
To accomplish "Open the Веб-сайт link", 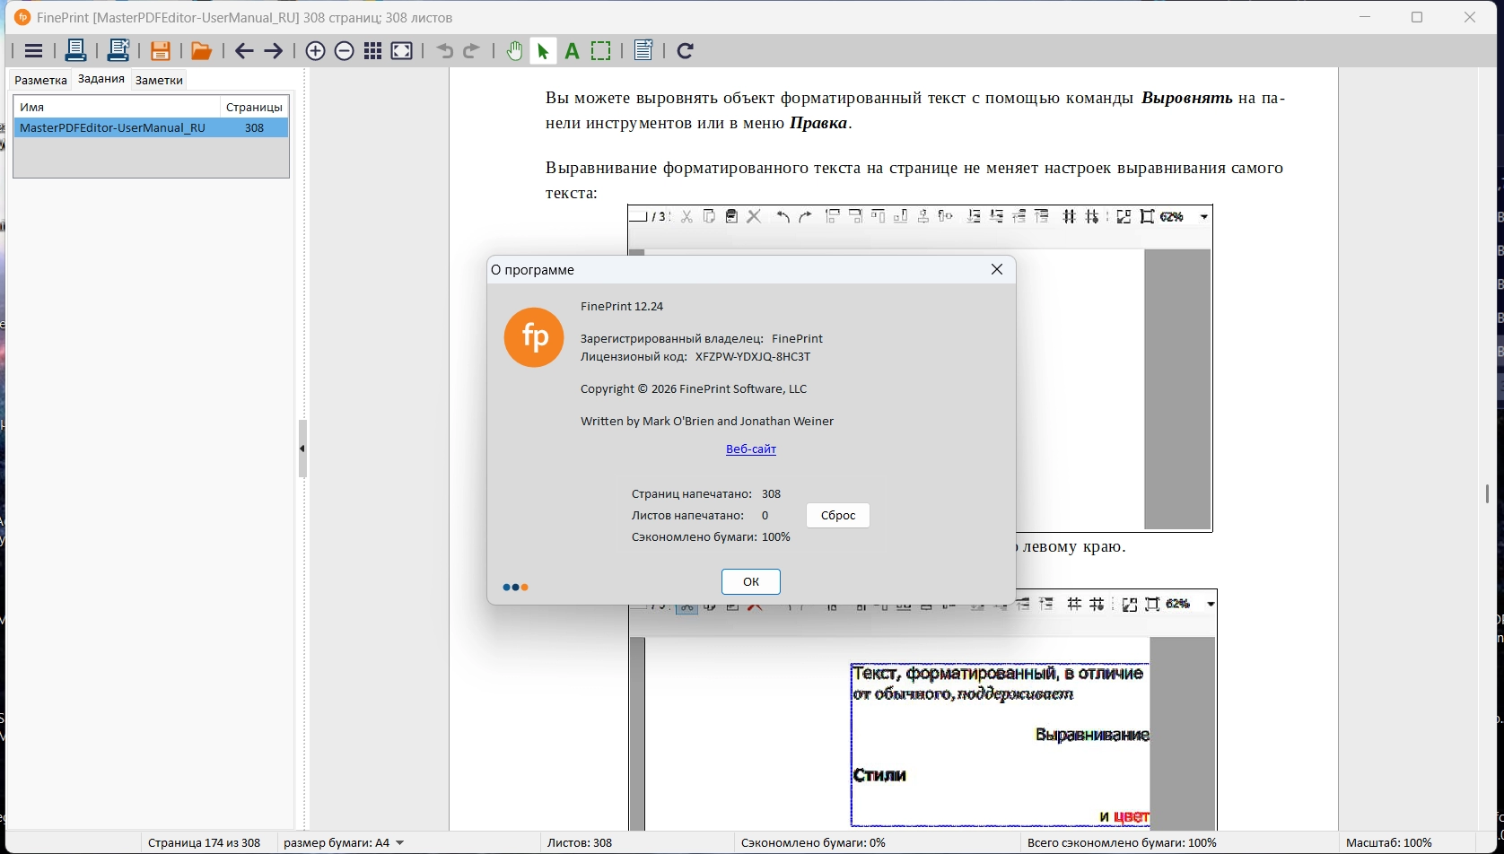I will point(751,449).
